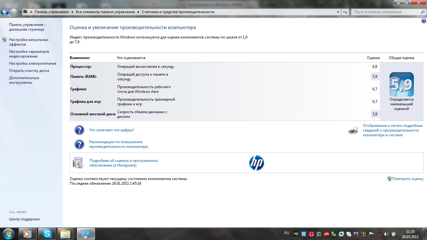Click the printer icon
Screen dimensions: 427x240
353,130
